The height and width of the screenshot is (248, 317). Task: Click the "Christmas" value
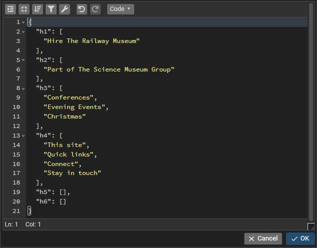[x=65, y=116]
